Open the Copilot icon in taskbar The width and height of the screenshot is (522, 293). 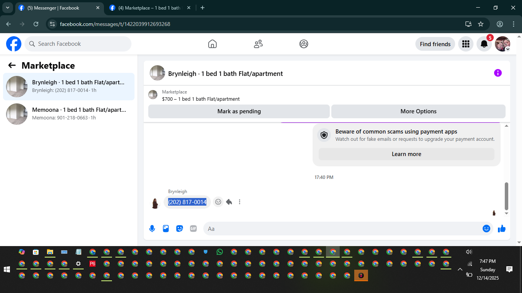click(22, 252)
